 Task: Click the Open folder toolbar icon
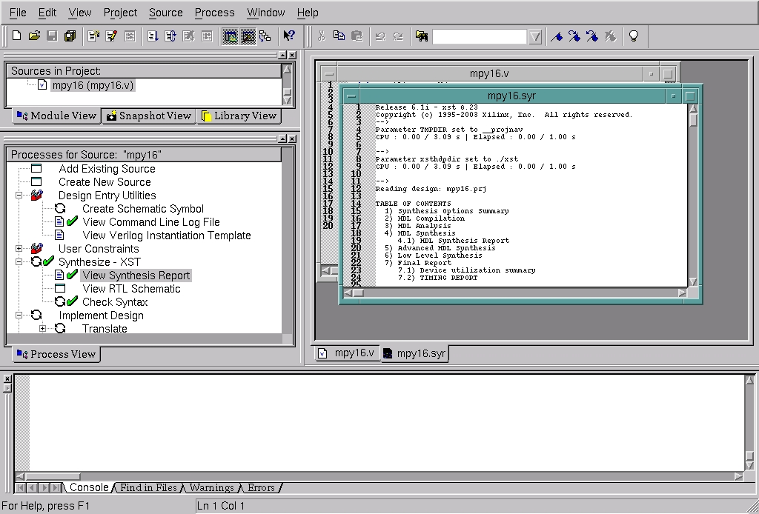[34, 36]
